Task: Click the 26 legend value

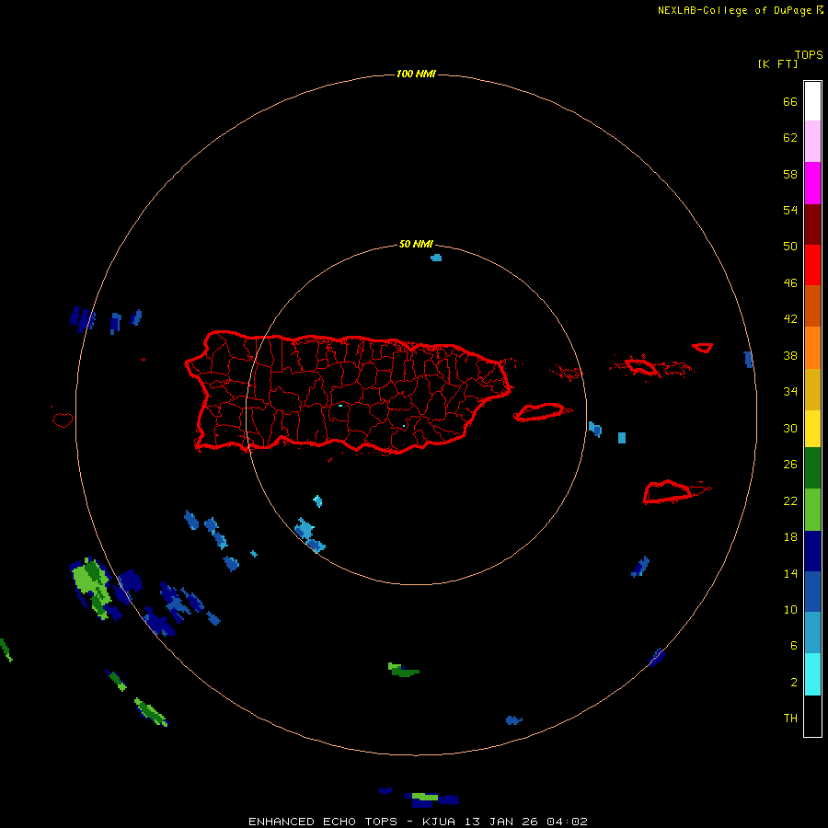Action: 790,465
